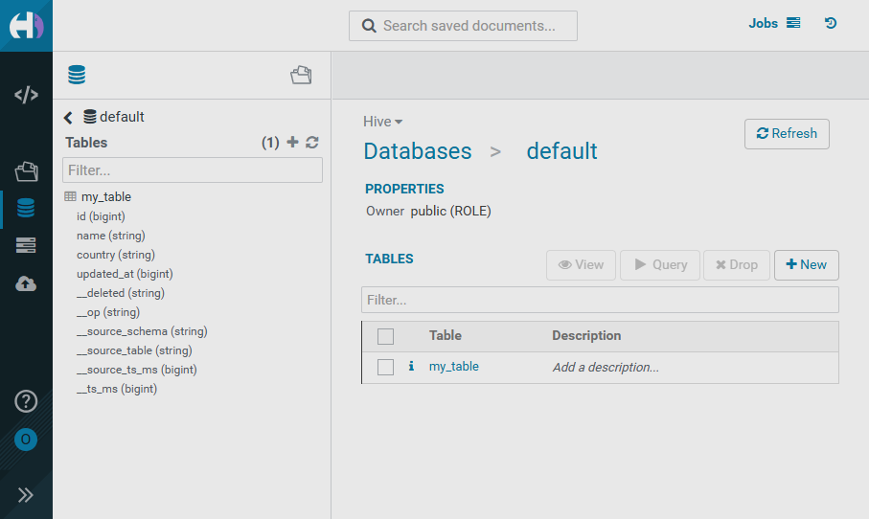The image size is (869, 519).
Task: Click the cloud upload importer icon
Action: (x=26, y=283)
